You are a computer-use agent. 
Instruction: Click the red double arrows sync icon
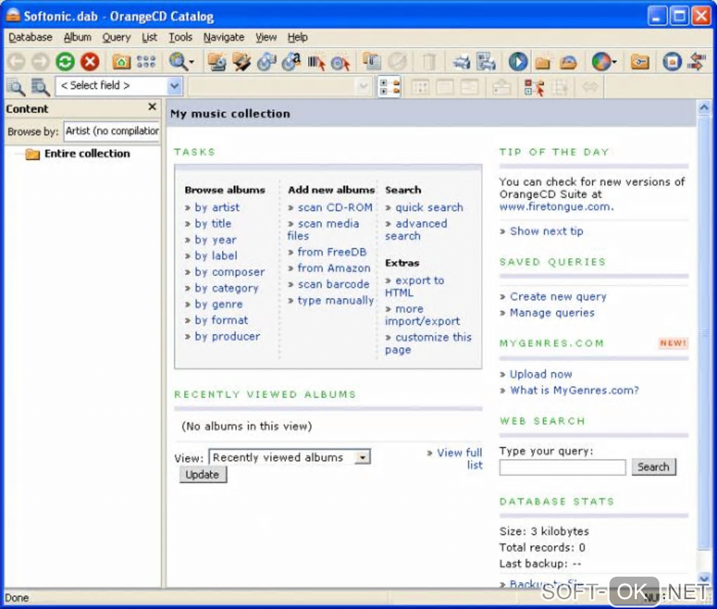(697, 61)
